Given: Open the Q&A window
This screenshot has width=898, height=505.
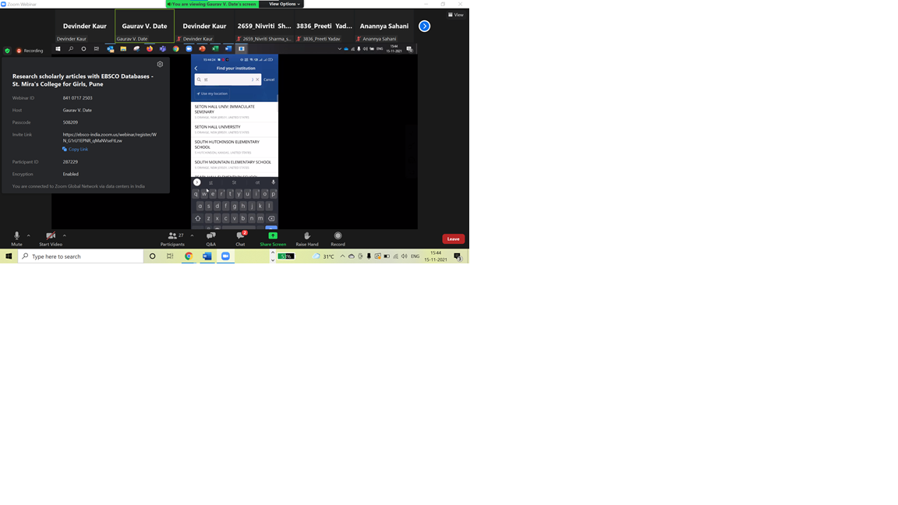Looking at the screenshot, I should point(210,235).
